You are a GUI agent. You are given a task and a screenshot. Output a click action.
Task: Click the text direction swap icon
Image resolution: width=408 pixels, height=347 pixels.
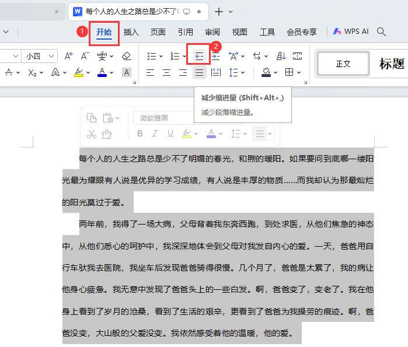[x=257, y=56]
